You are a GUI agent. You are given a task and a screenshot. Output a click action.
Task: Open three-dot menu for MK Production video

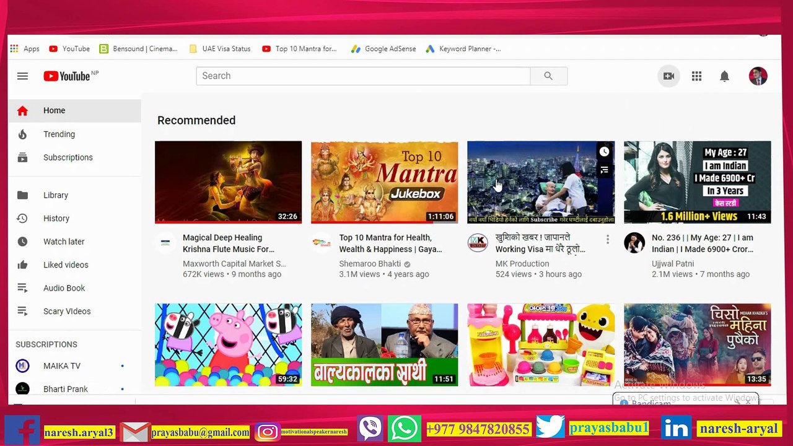click(608, 239)
